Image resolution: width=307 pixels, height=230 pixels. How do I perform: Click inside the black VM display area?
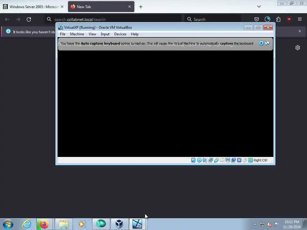click(165, 104)
